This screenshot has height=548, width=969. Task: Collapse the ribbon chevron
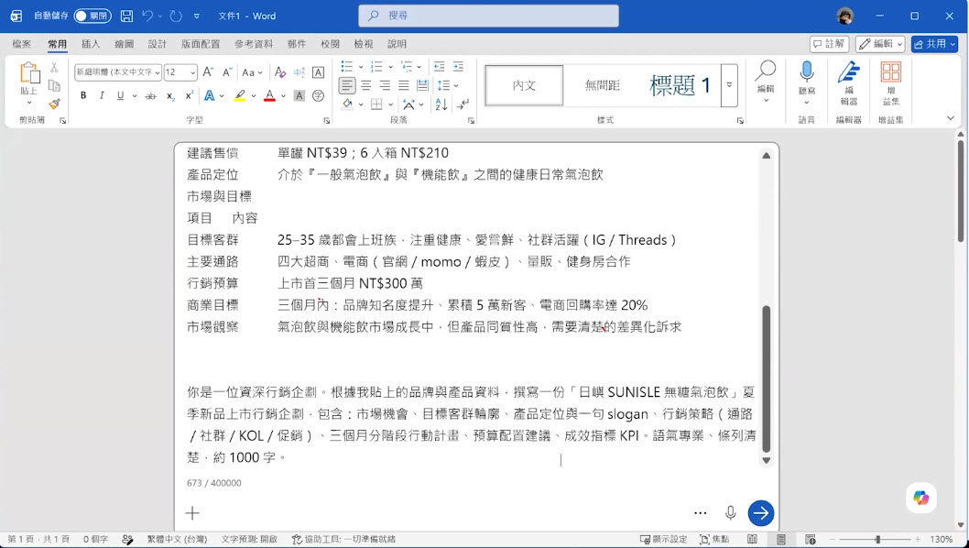point(951,118)
